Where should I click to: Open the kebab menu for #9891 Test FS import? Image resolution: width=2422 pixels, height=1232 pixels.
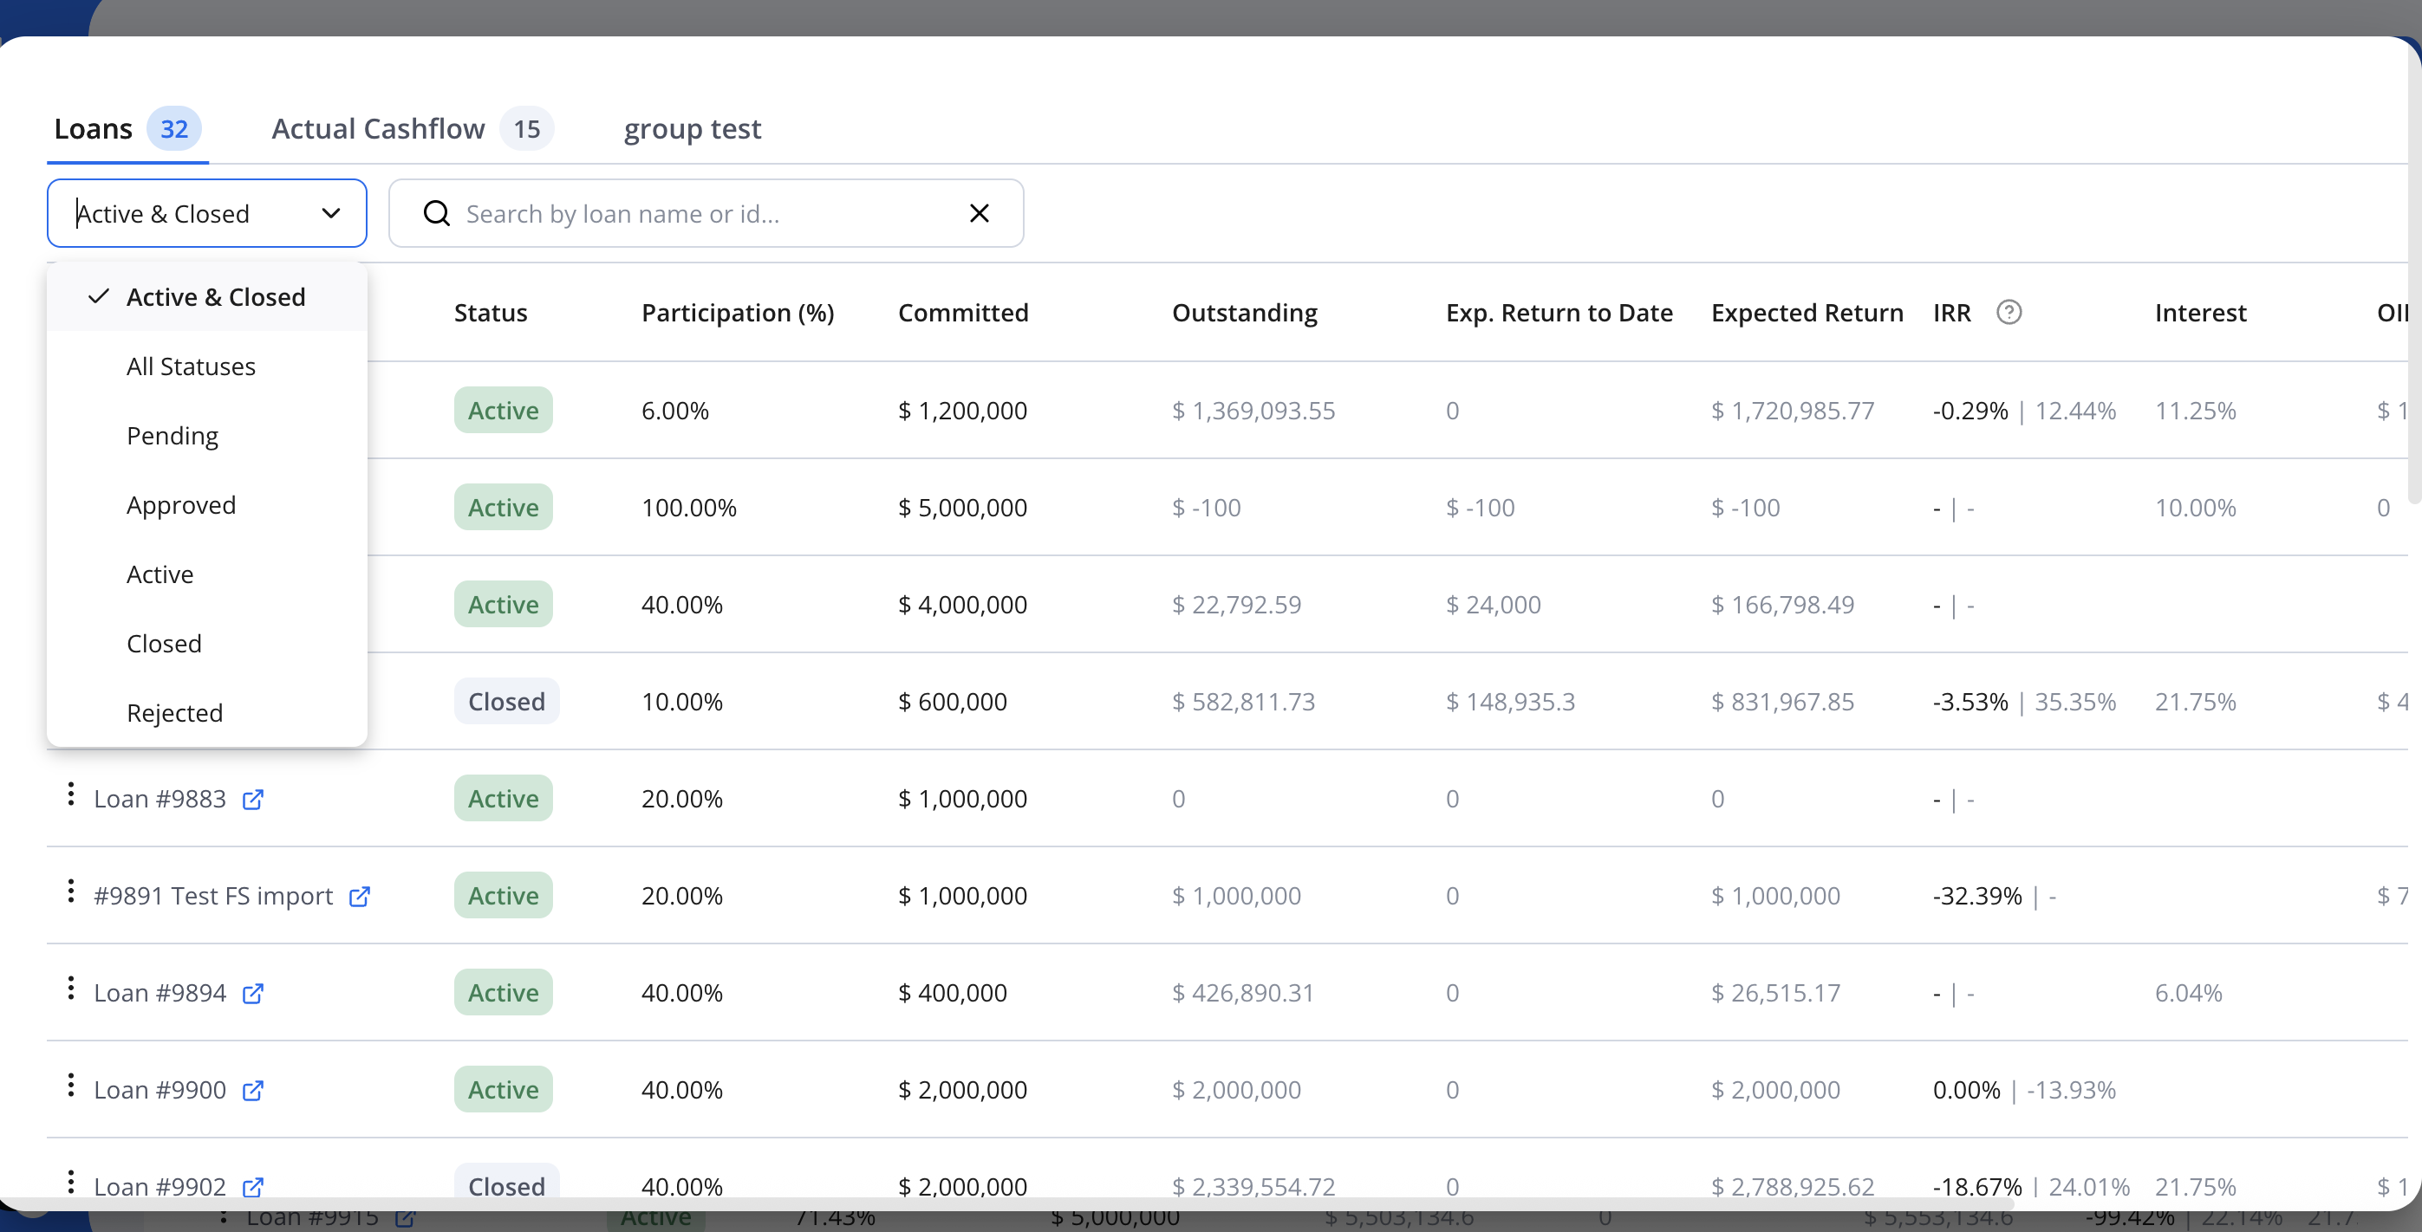pyautogui.click(x=70, y=892)
